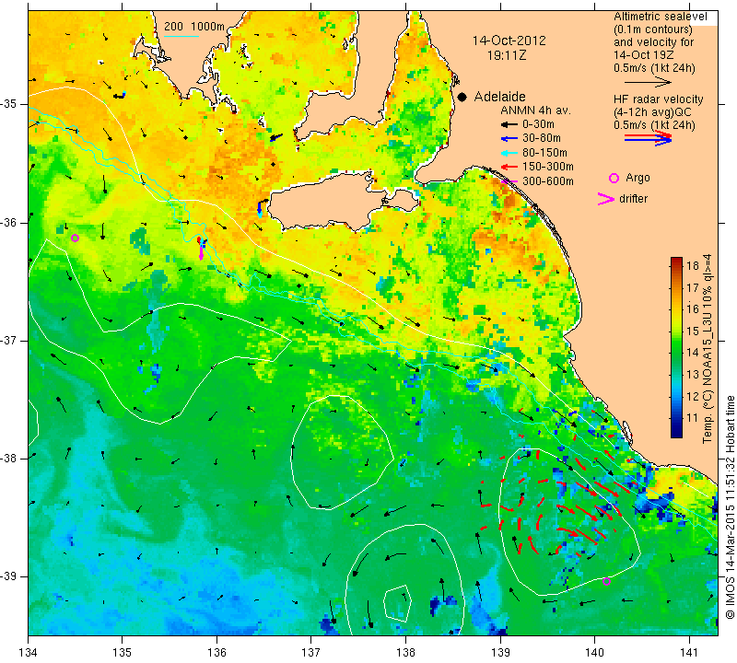Screen dimensions: 737x663
Task: Click the Argo float marker near 140E 39S
Action: [x=606, y=581]
